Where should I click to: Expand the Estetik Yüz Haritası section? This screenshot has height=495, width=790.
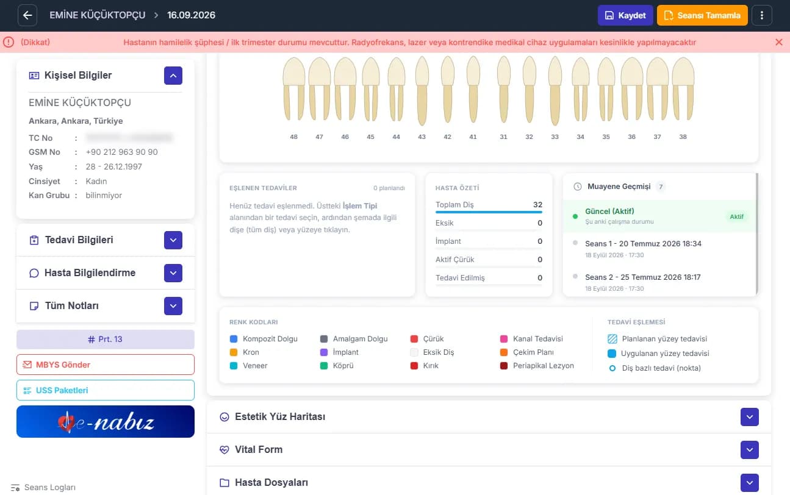750,417
